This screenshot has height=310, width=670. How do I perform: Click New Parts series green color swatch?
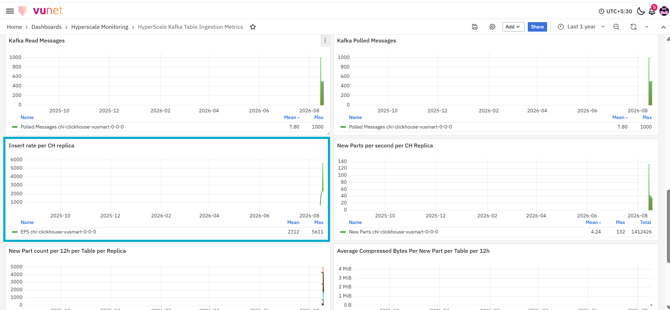click(x=343, y=232)
